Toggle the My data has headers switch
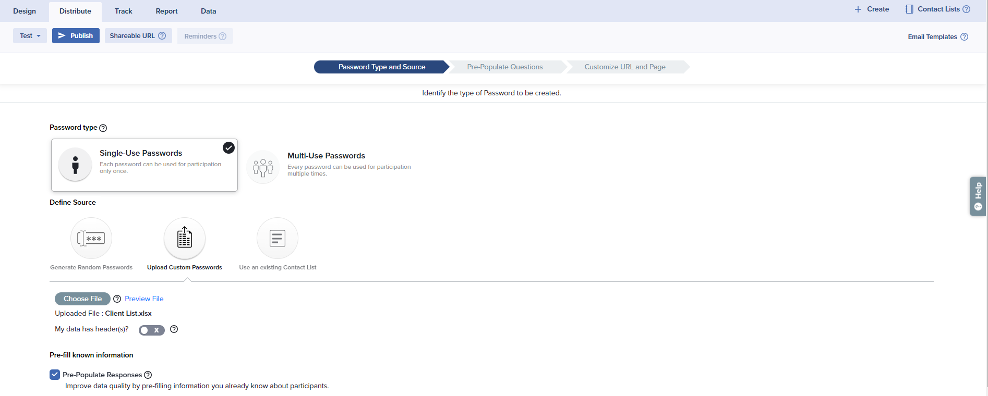This screenshot has width=988, height=396. (151, 330)
